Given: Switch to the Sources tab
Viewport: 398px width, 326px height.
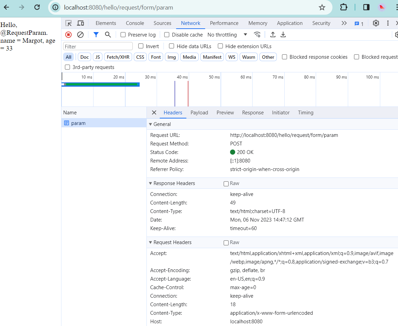Looking at the screenshot, I should click(162, 23).
